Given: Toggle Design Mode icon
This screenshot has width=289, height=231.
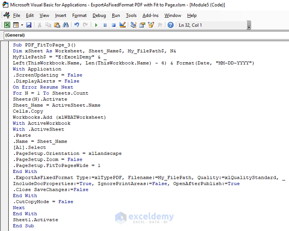Looking at the screenshot, I should (x=122, y=25).
